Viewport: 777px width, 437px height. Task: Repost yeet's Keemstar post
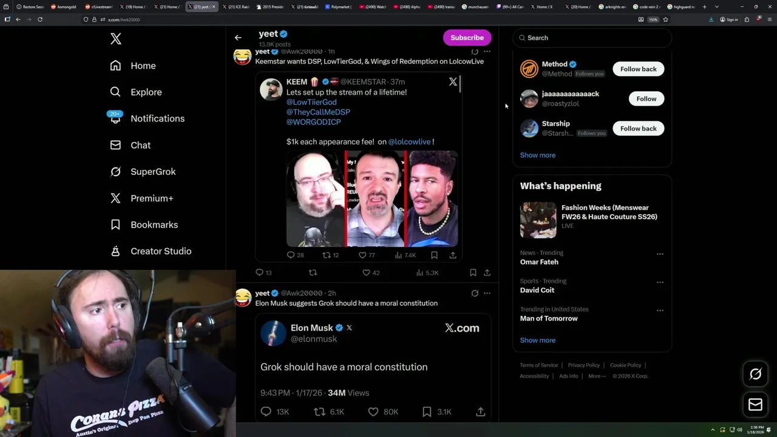[313, 273]
